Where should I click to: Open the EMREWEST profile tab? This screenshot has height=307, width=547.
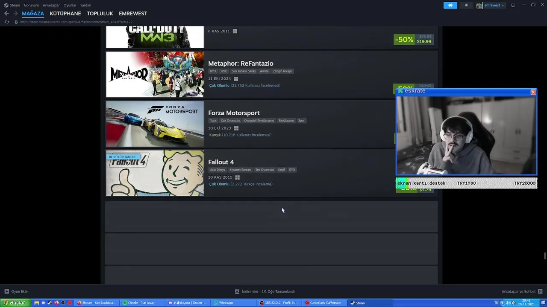point(133,14)
